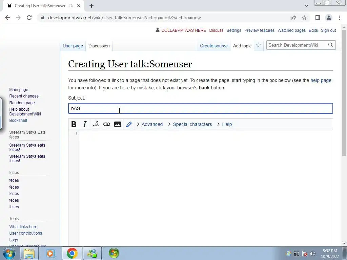Click the browser forward arrow
The image size is (347, 260).
click(x=18, y=18)
